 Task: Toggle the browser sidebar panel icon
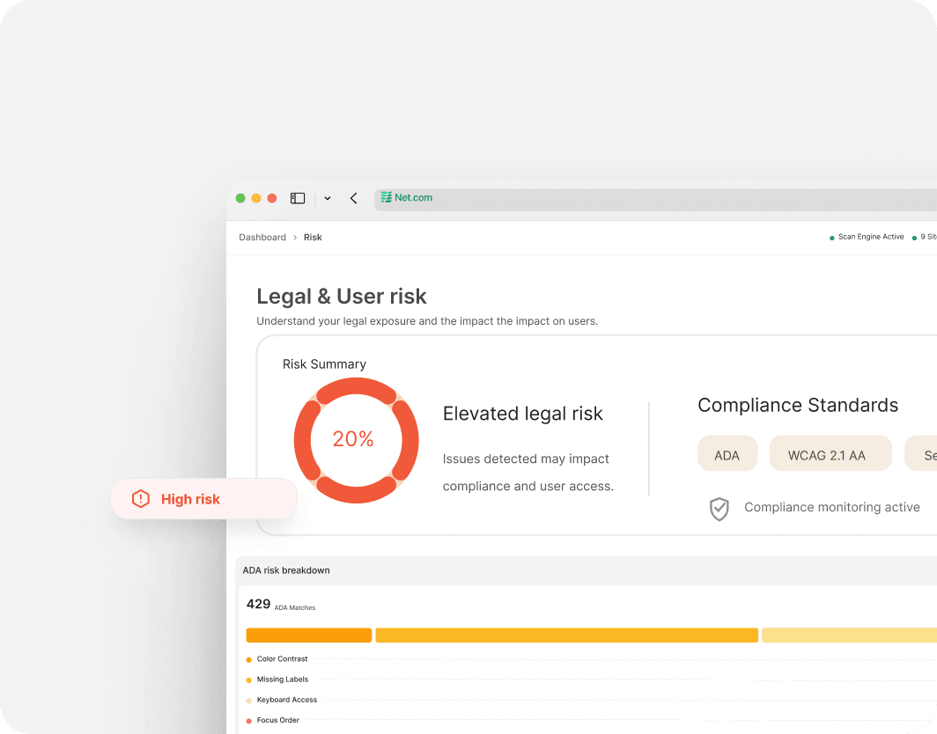click(x=298, y=198)
